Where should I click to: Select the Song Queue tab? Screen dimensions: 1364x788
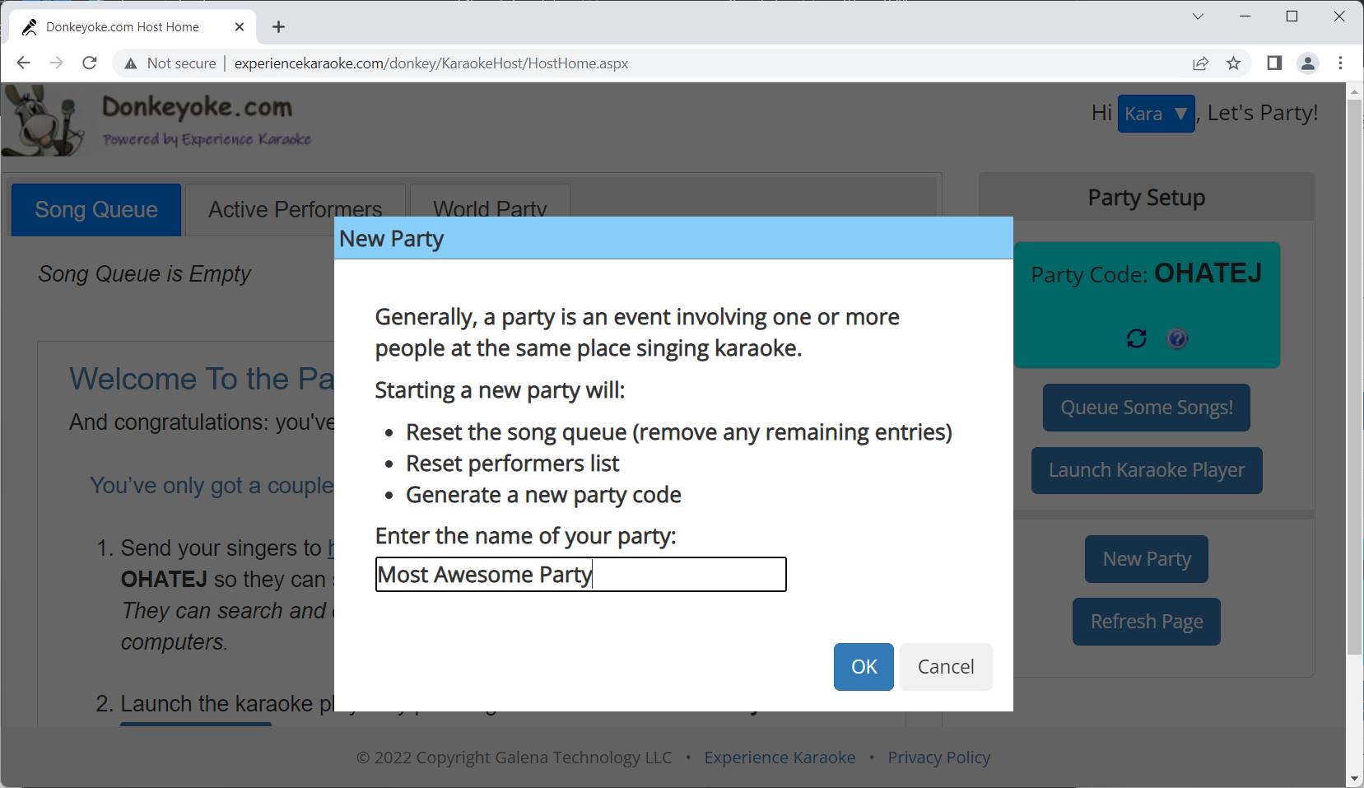pos(96,210)
